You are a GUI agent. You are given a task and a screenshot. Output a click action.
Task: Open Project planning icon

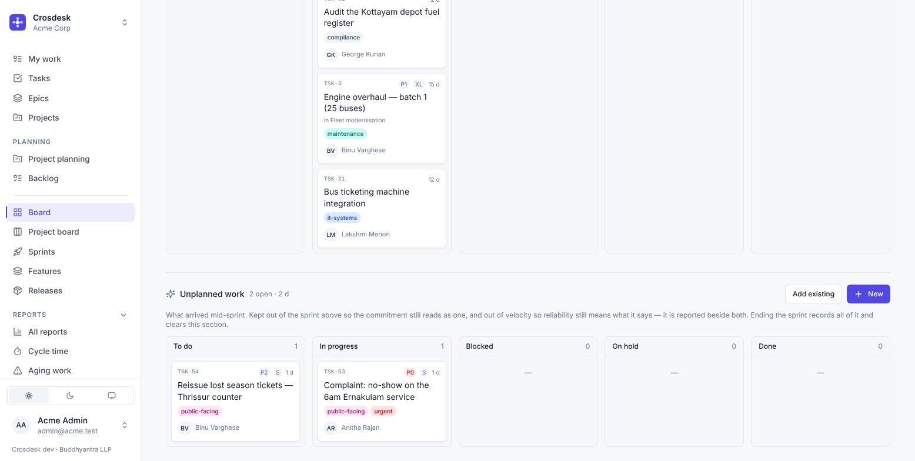coord(18,159)
